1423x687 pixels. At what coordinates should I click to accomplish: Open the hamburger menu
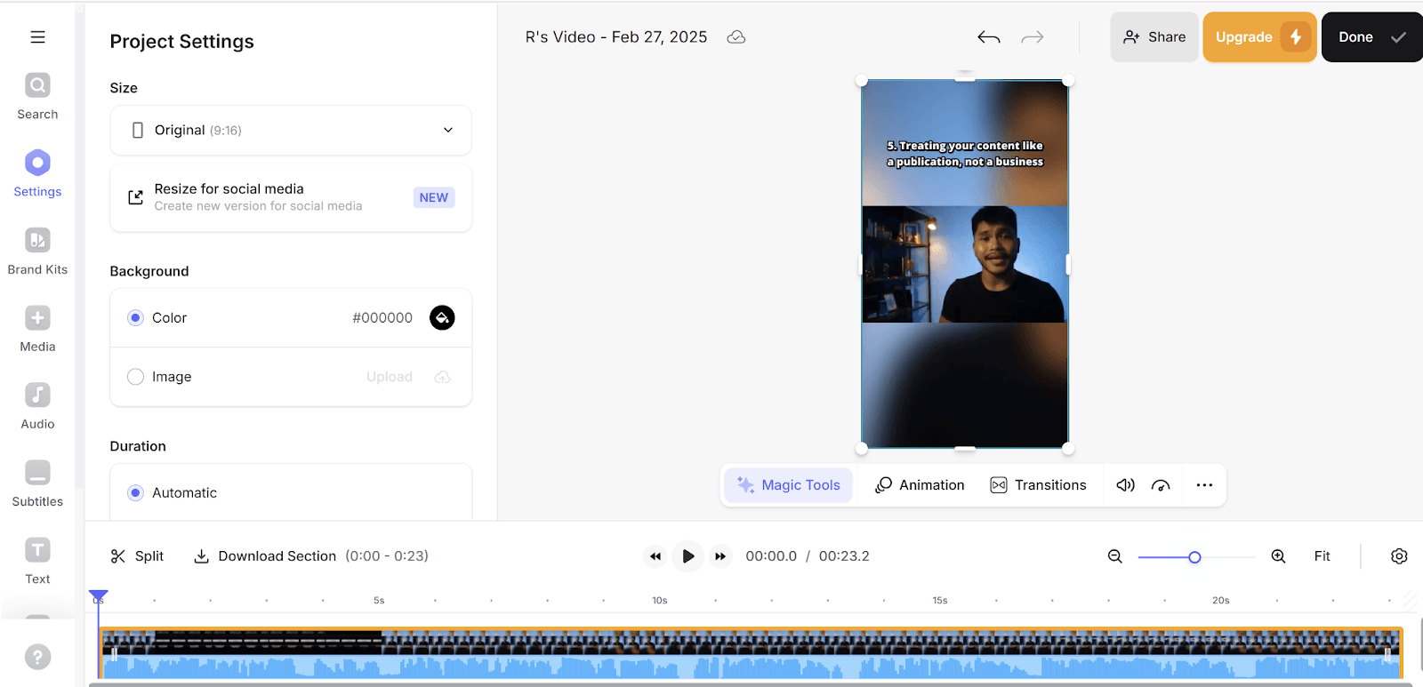click(x=37, y=37)
